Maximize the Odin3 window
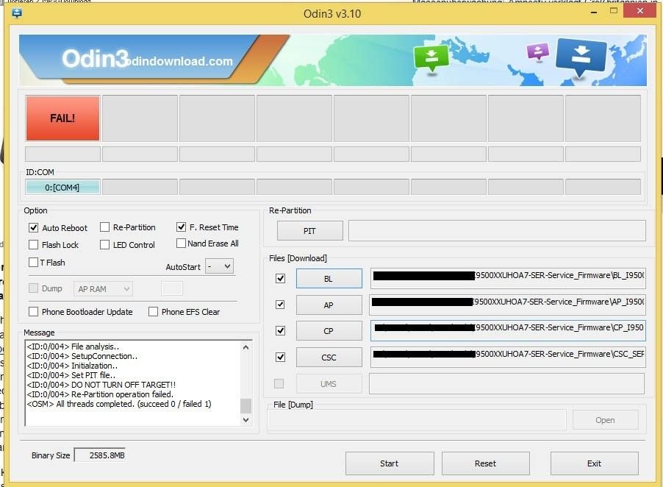Viewport: 663px width, 487px height. 614,12
